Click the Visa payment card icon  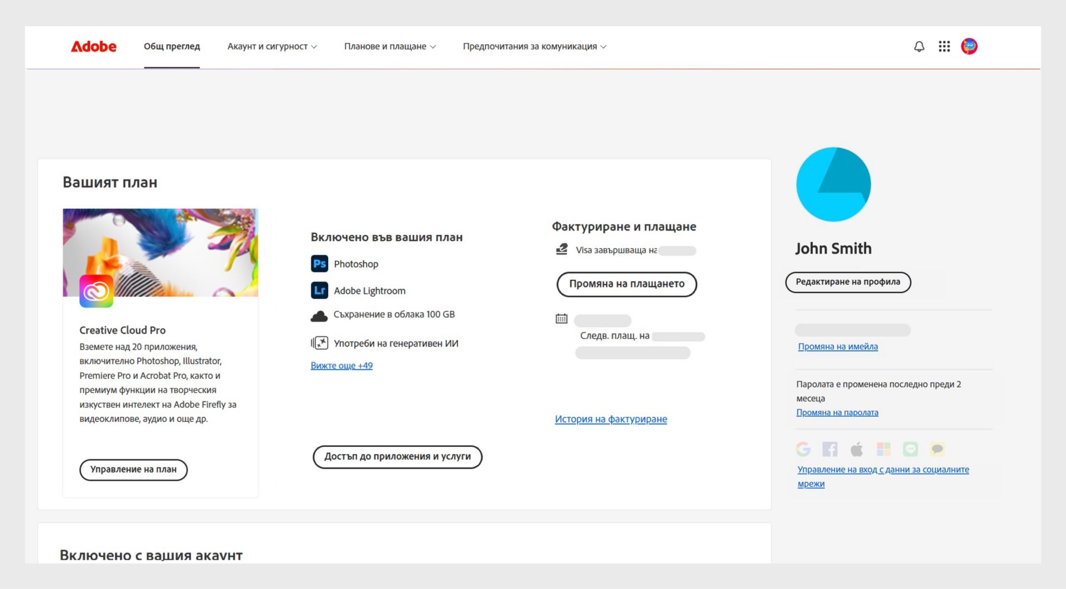click(562, 250)
